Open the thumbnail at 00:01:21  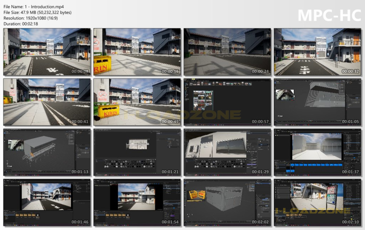[x=137, y=152]
